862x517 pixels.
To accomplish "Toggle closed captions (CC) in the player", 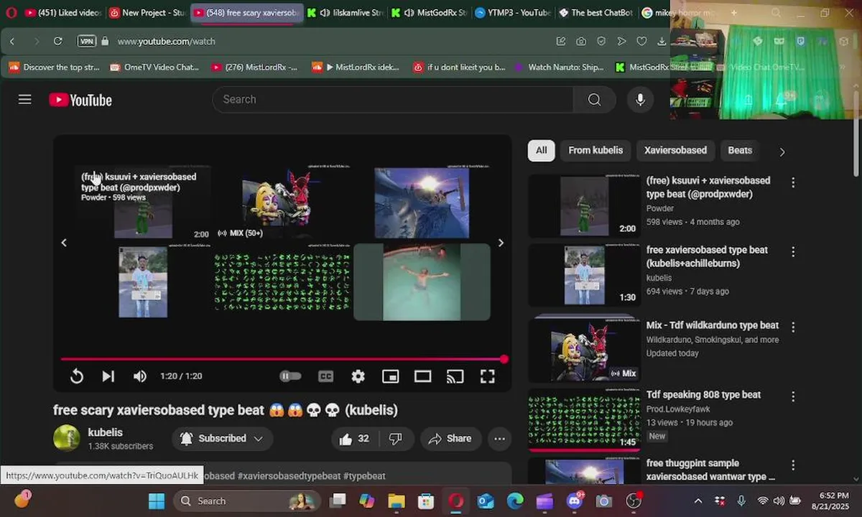I will 325,376.
